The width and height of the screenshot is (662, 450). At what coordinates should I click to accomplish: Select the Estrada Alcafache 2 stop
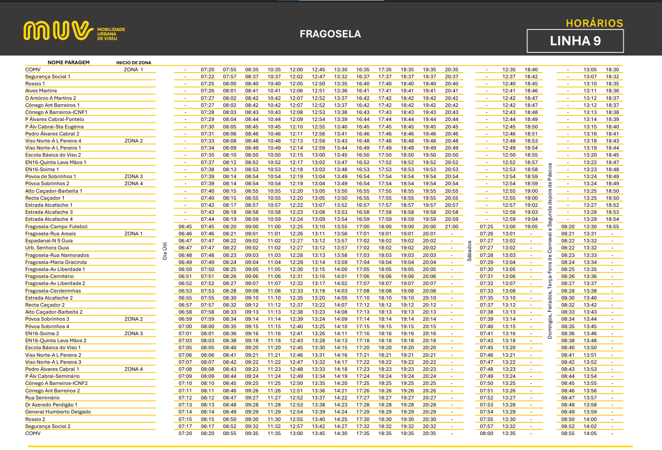[x=49, y=298]
